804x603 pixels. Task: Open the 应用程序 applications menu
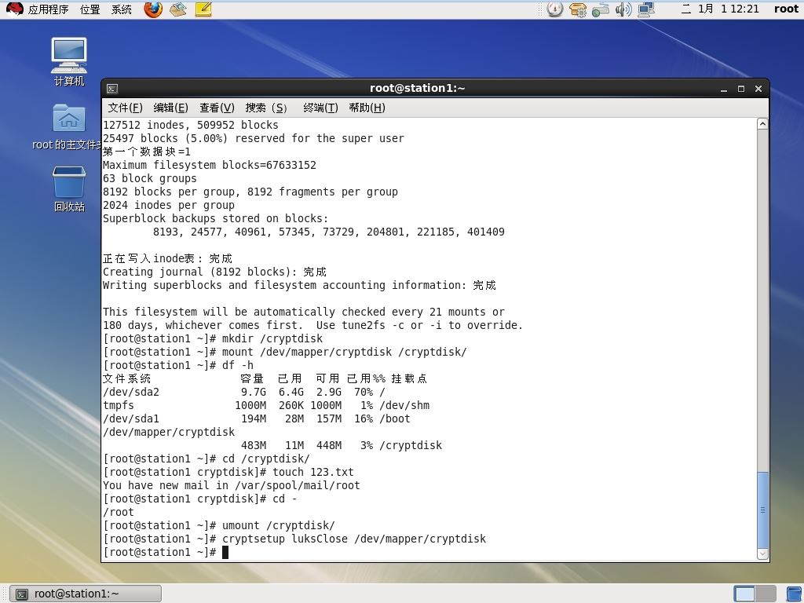48,9
